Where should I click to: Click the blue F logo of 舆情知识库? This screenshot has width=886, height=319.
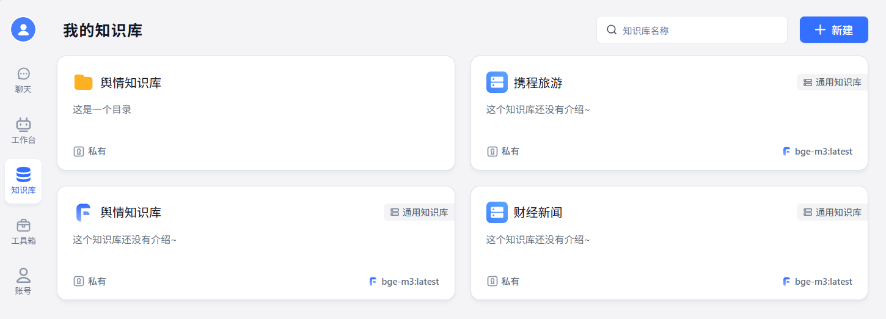(x=83, y=213)
